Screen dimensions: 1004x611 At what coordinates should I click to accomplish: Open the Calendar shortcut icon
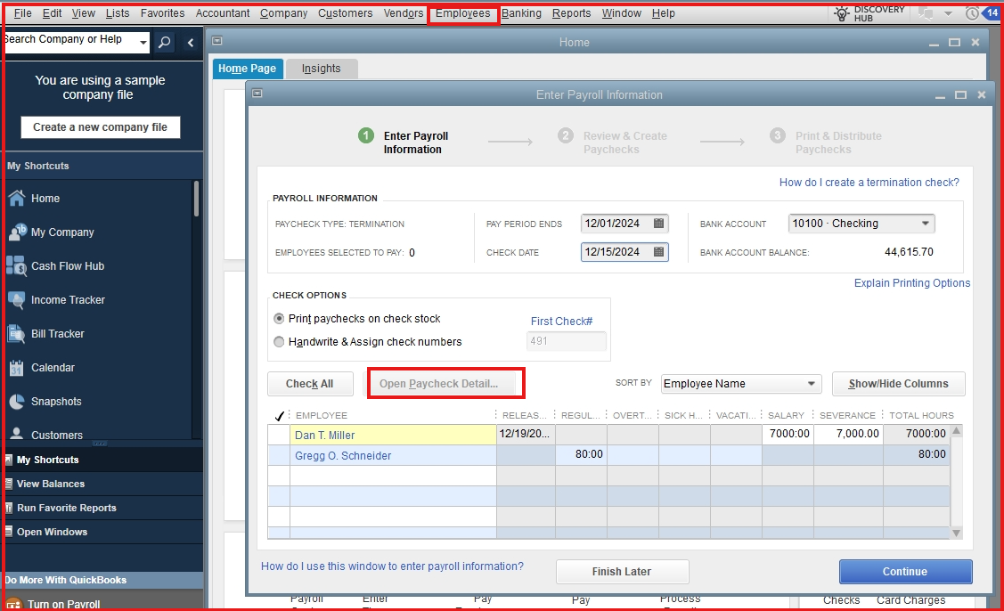pyautogui.click(x=17, y=368)
